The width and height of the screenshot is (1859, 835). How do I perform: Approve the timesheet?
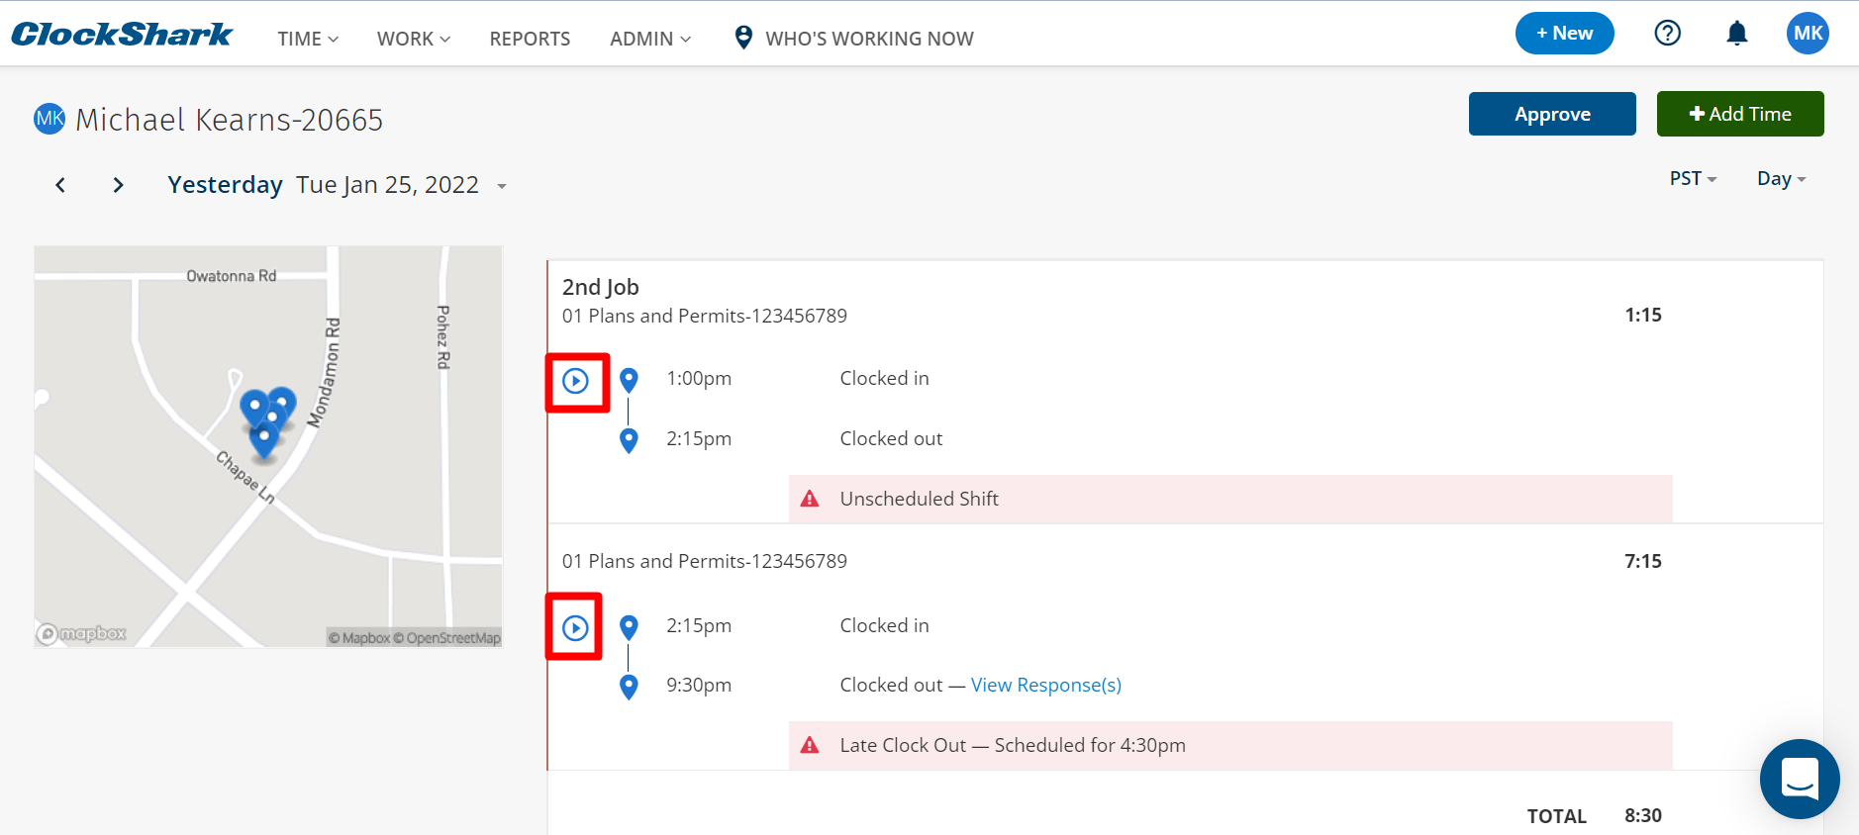pyautogui.click(x=1552, y=114)
